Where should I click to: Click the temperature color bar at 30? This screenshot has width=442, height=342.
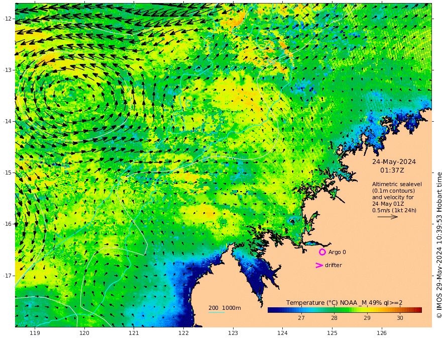tap(400, 310)
